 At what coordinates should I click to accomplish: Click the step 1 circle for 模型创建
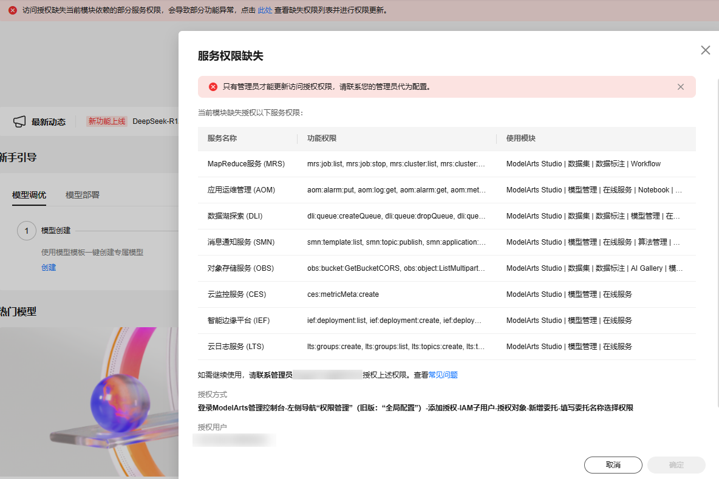tap(27, 231)
